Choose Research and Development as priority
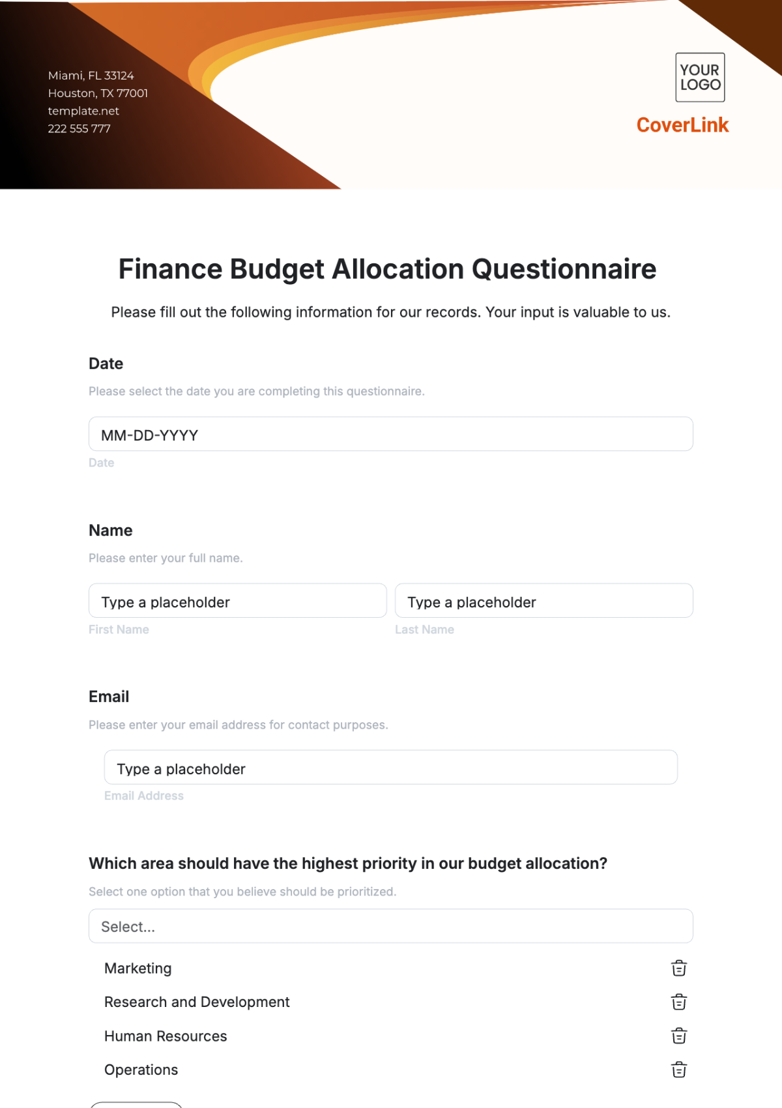The width and height of the screenshot is (782, 1108). point(197,1002)
